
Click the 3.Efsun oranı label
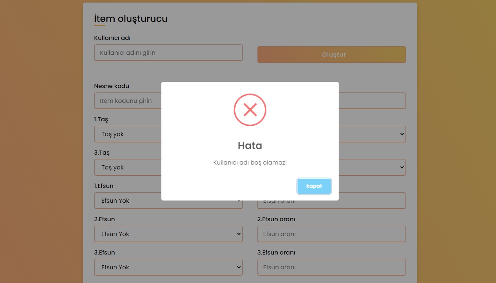pos(276,252)
